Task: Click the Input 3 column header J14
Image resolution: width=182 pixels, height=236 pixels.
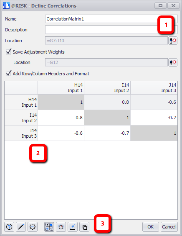Action: 154,88
